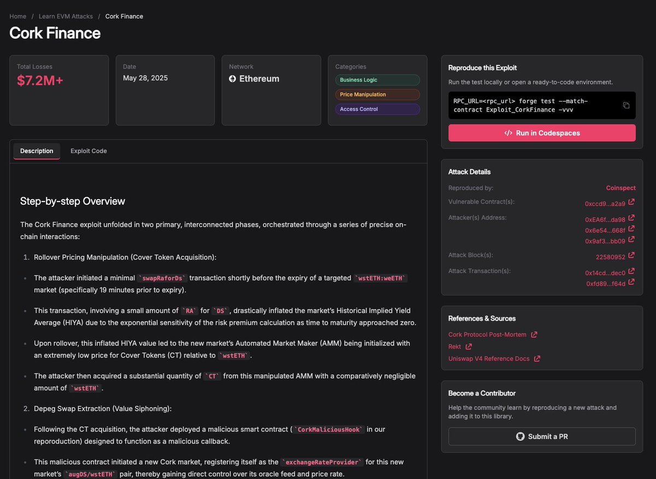The width and height of the screenshot is (656, 479).
Task: Open attack block 22580952
Action: pos(610,257)
